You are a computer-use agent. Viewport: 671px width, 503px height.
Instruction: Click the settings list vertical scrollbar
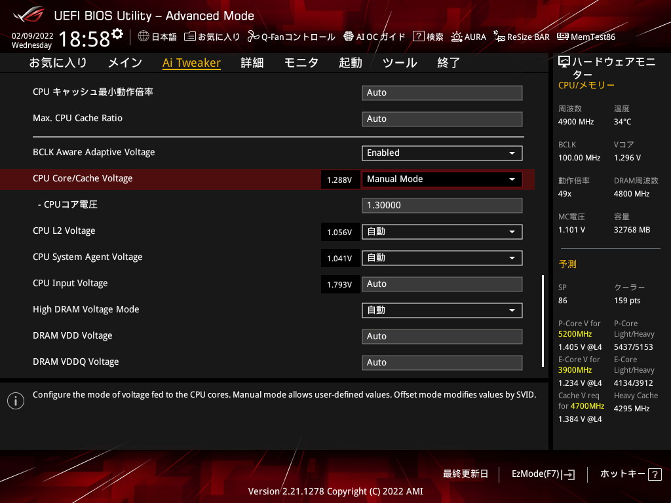coord(543,321)
